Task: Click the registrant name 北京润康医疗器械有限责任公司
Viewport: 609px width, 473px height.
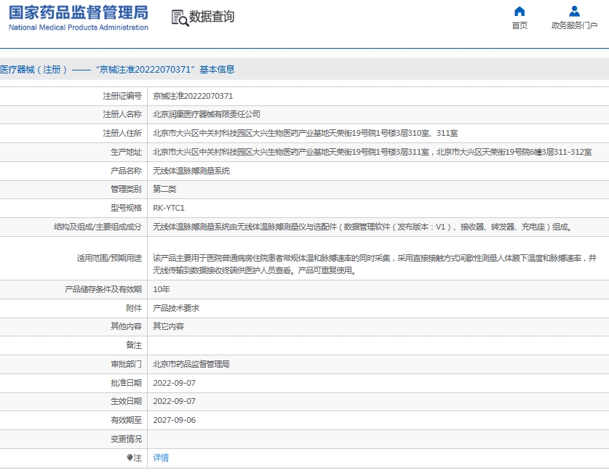Action: pos(207,114)
